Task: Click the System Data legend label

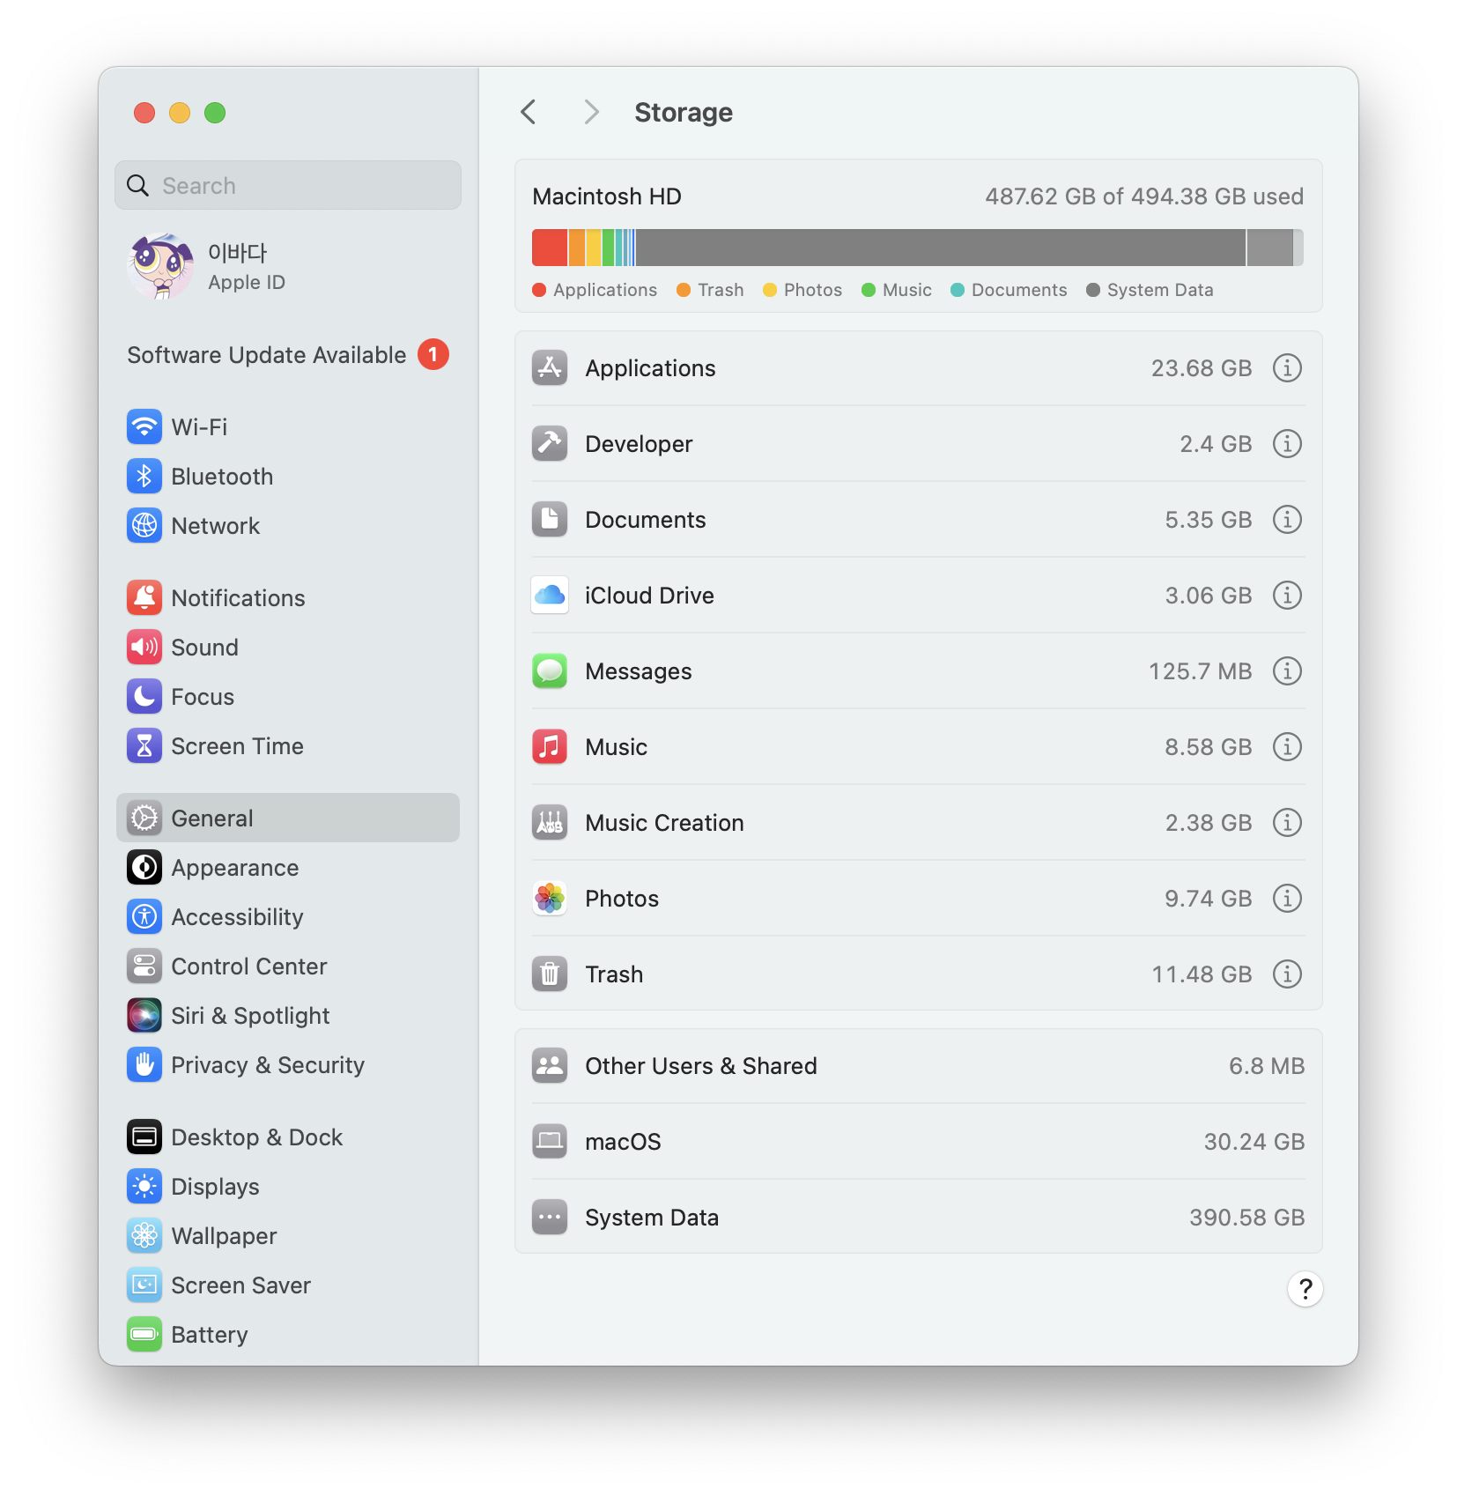Action: coord(1160,290)
